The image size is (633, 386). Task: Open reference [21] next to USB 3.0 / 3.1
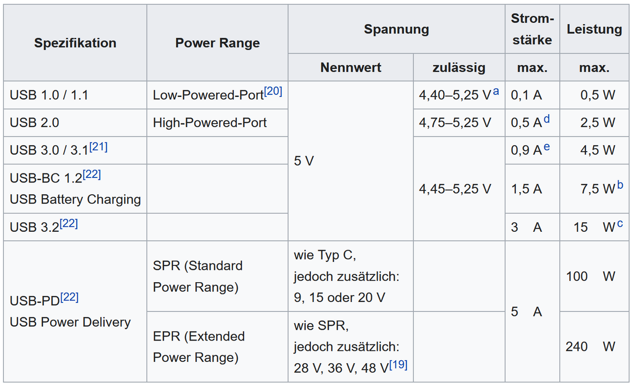(98, 147)
